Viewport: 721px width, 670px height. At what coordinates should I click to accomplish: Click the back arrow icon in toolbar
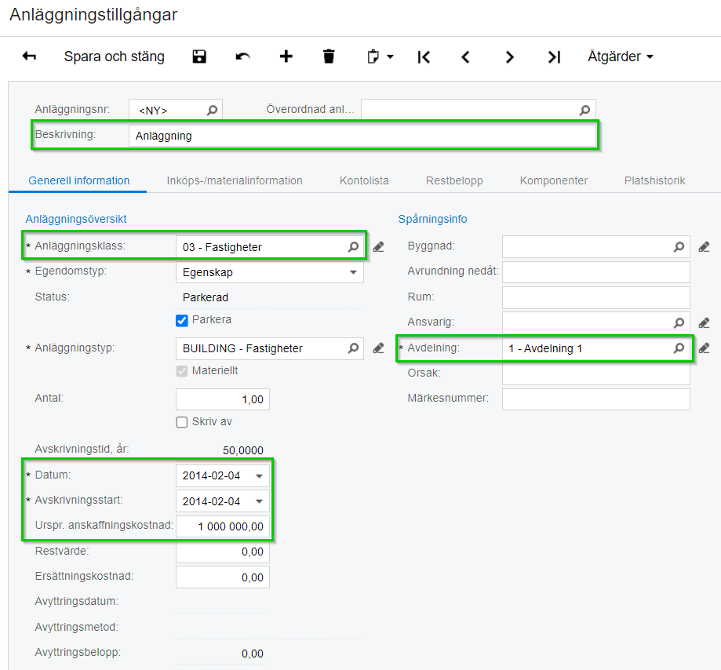click(29, 56)
